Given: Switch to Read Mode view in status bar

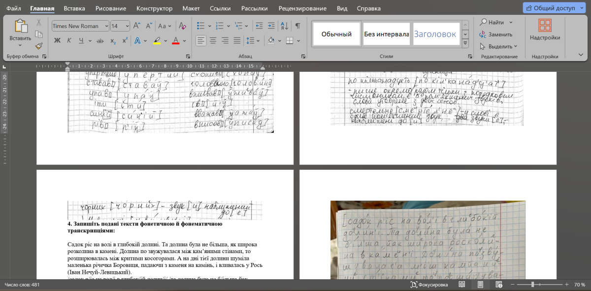Looking at the screenshot, I should (462, 285).
